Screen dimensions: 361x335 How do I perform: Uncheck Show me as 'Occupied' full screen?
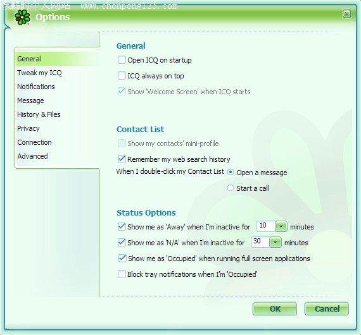tap(122, 259)
